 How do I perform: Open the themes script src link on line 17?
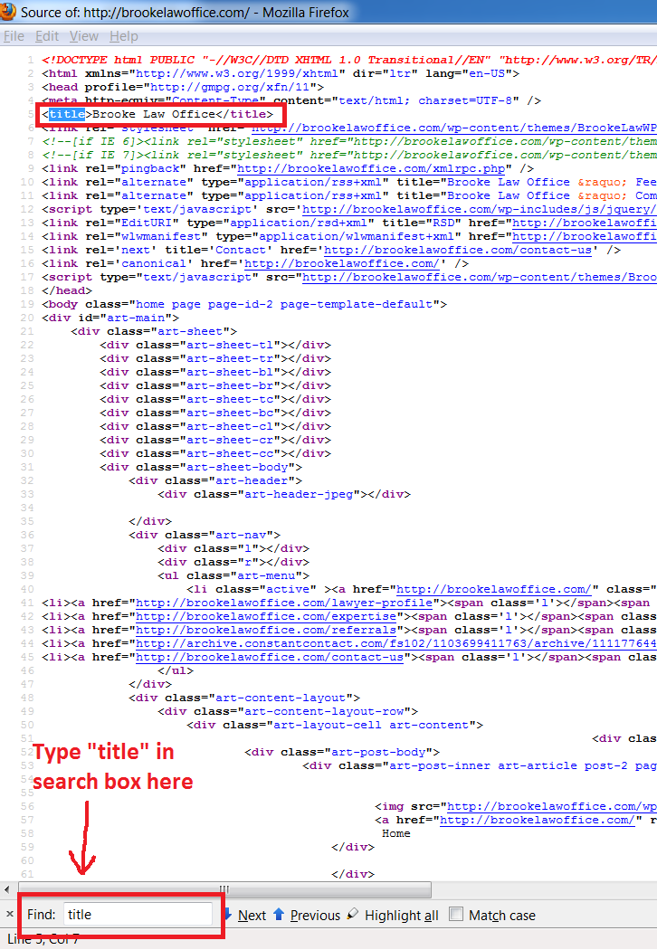pyautogui.click(x=480, y=277)
